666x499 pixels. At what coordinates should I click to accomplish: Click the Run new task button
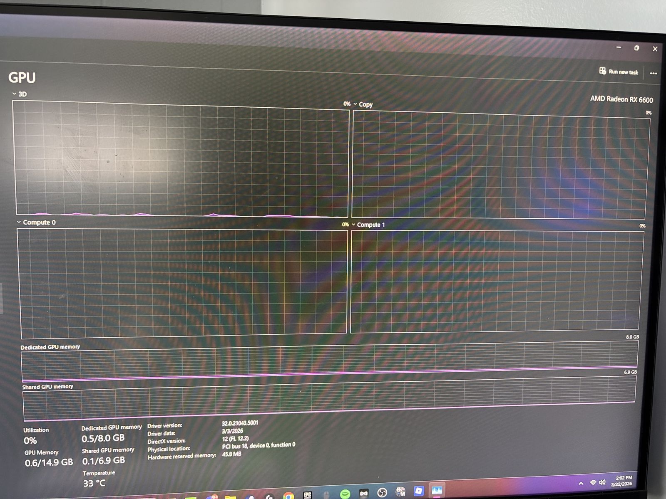[x=619, y=72]
